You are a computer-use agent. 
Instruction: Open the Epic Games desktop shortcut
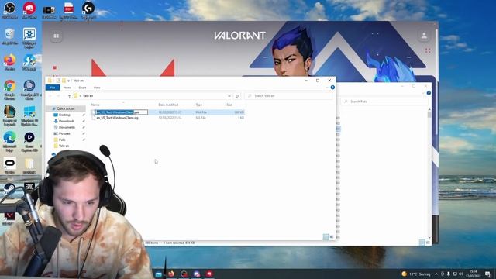[x=29, y=187]
